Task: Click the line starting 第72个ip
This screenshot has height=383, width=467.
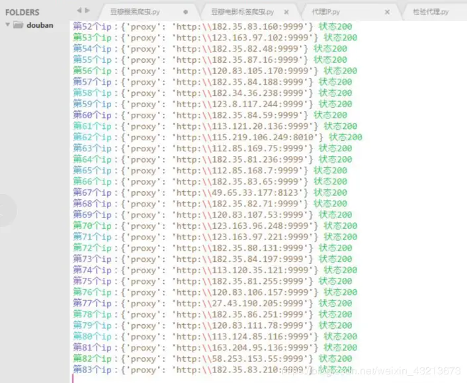Action: (212, 248)
